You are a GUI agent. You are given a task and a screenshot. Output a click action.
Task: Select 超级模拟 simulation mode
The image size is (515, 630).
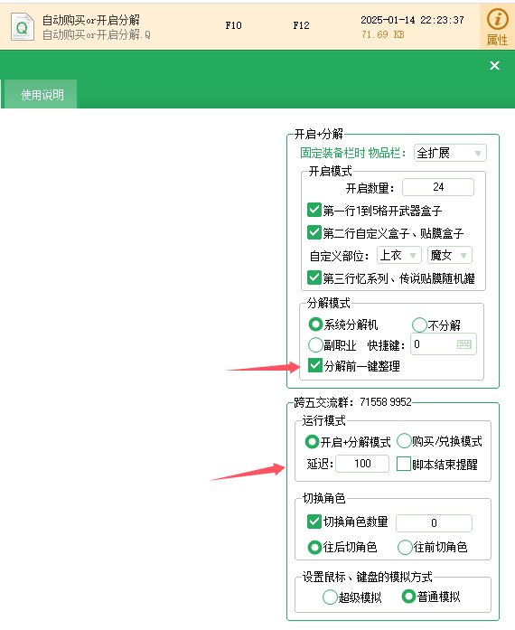(330, 597)
